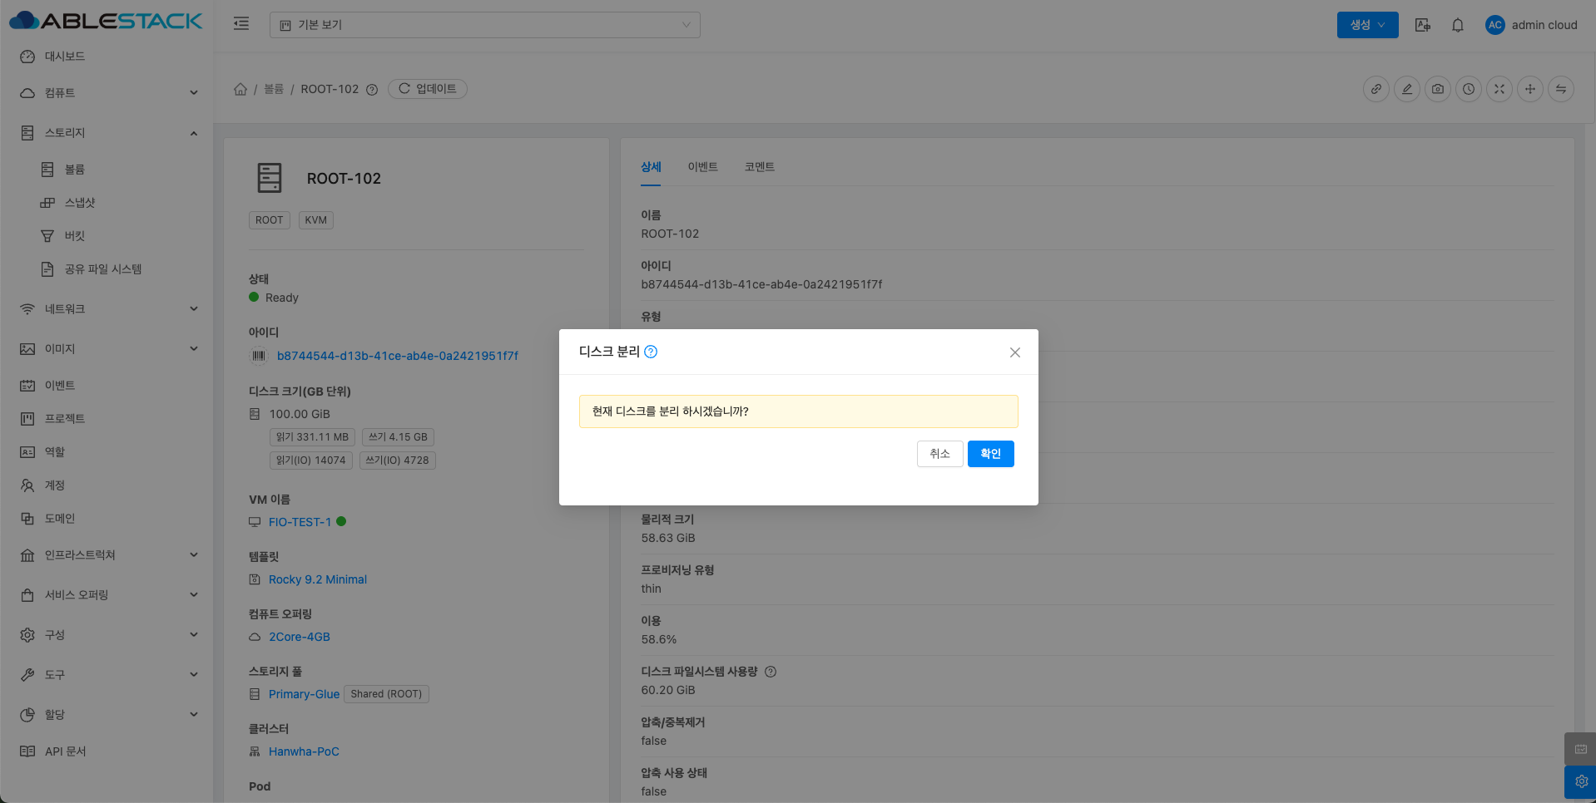
Task: Click the edit pencil icon in toolbar
Action: 1406,89
